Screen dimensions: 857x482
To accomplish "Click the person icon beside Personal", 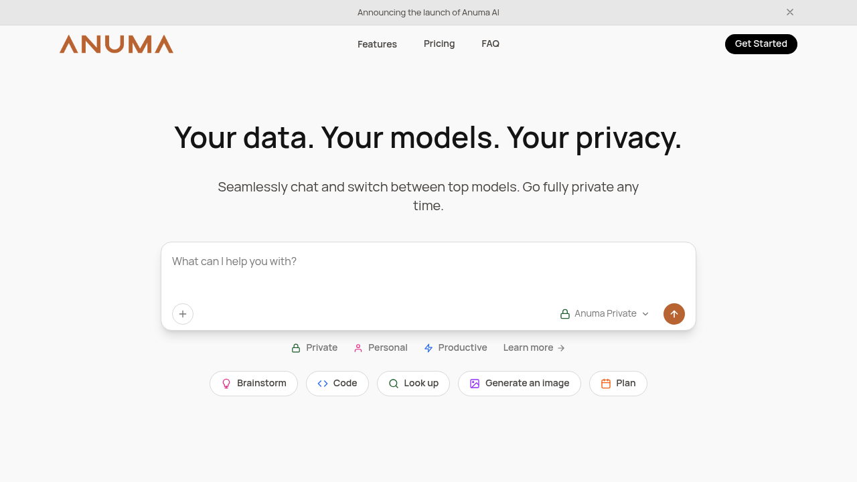I will (358, 347).
